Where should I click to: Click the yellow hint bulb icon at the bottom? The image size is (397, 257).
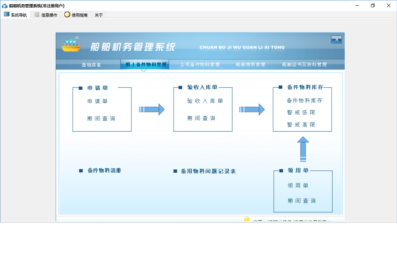247,219
